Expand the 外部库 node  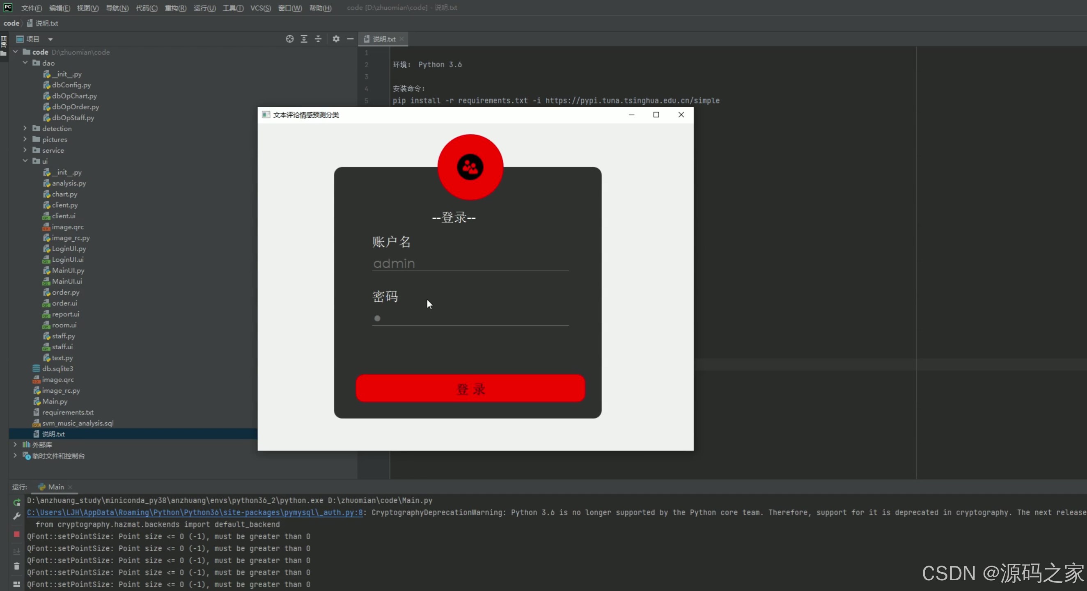tap(15, 444)
